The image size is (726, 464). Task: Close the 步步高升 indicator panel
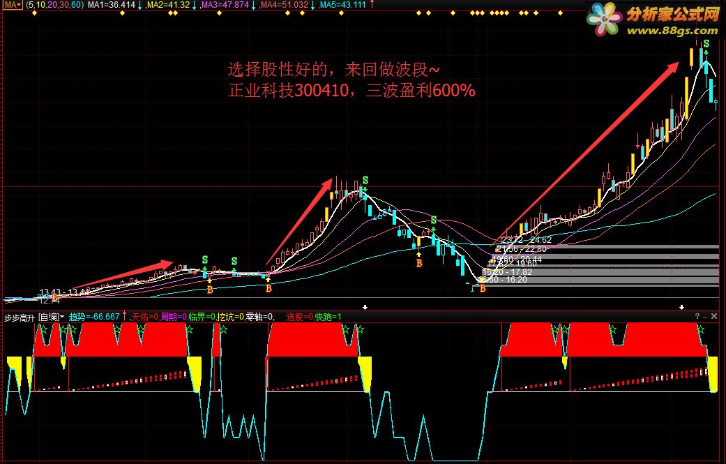(714, 316)
